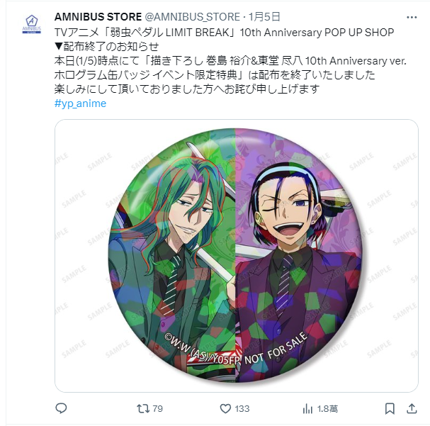Click the reply speech bubble icon
This screenshot has height=426, width=430.
coord(61,408)
